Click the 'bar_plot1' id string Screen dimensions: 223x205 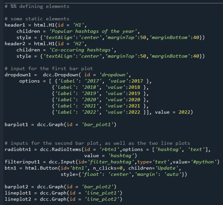coord(98,125)
